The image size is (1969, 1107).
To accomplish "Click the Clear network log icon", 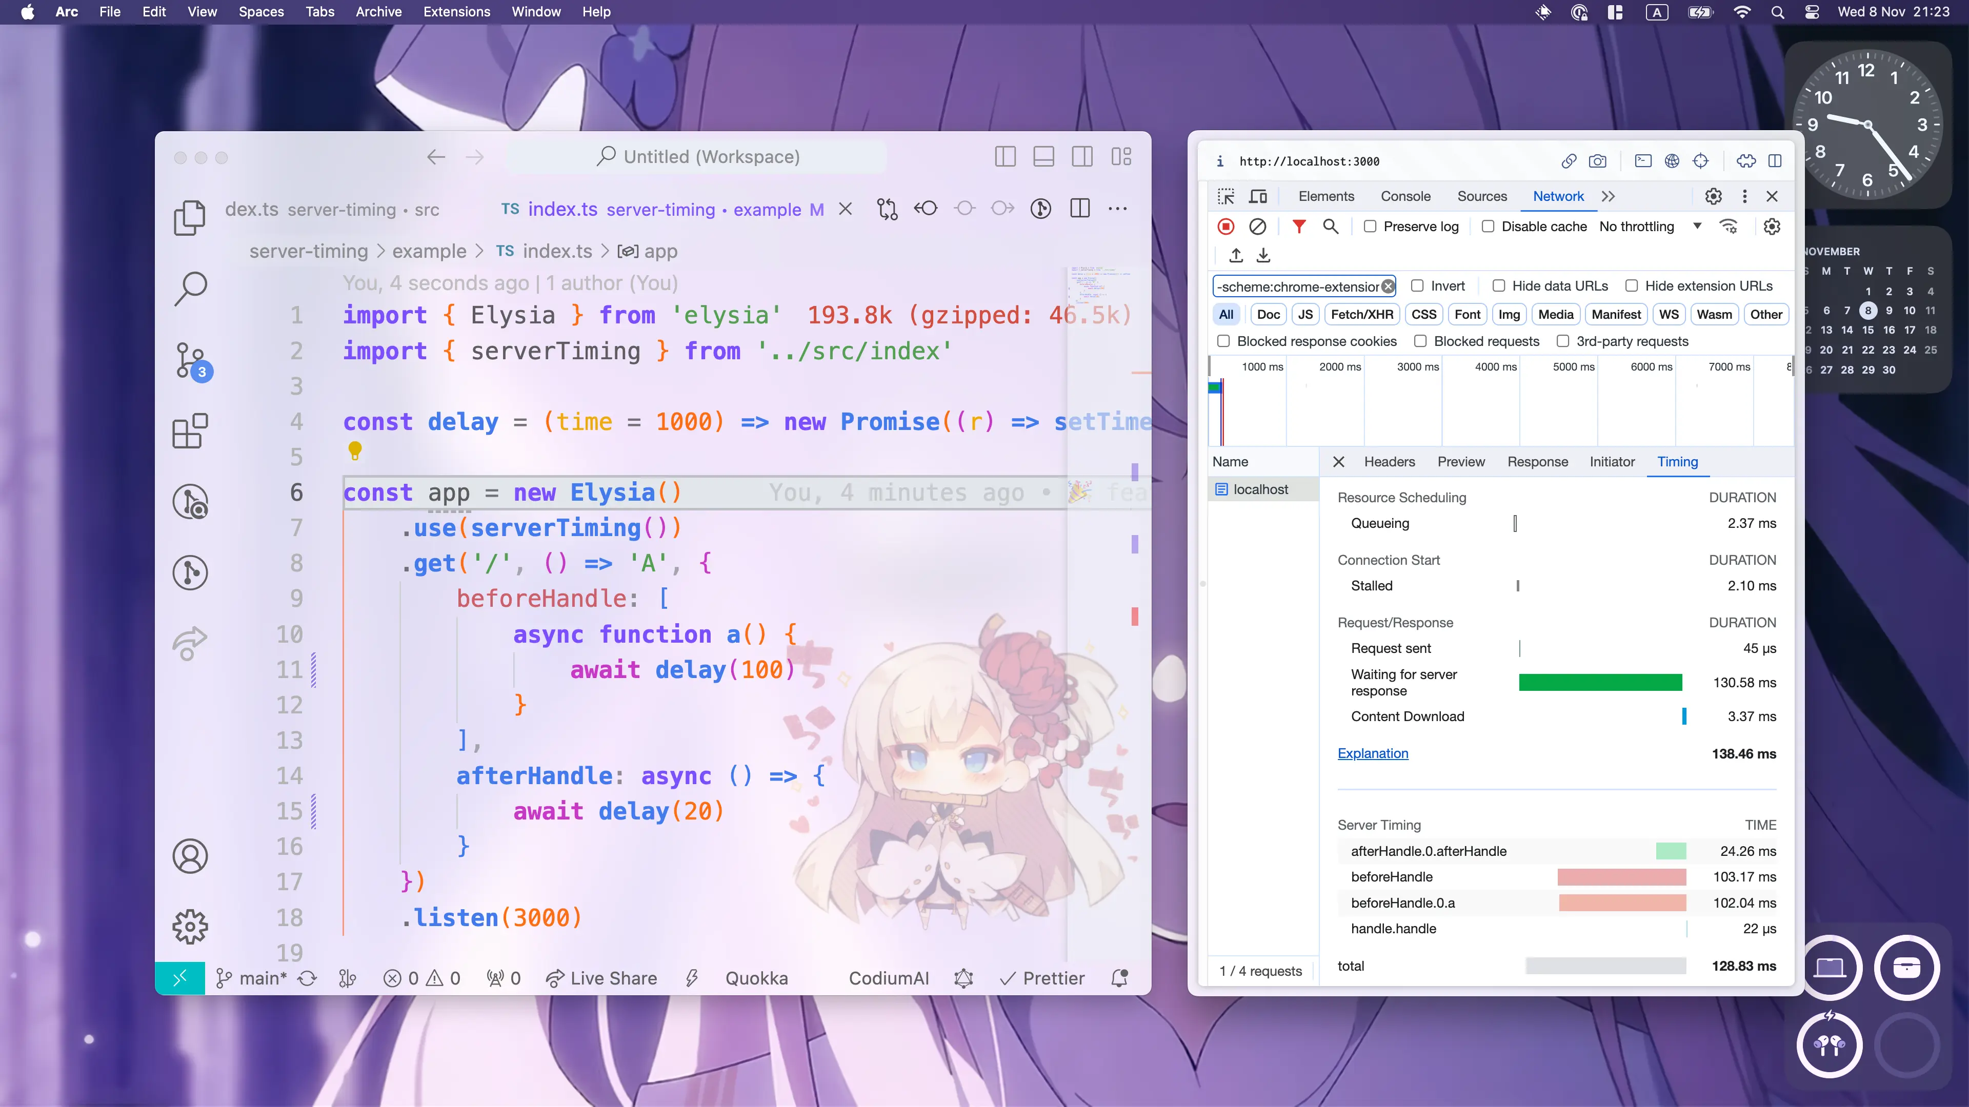I will pyautogui.click(x=1258, y=225).
